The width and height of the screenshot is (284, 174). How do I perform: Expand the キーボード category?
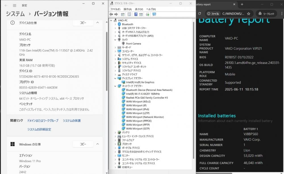pos(115,47)
